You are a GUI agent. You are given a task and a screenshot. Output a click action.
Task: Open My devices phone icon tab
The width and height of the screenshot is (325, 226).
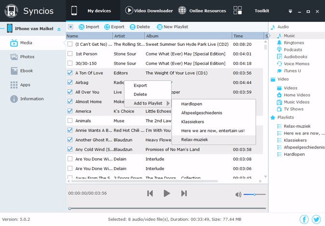point(74,11)
